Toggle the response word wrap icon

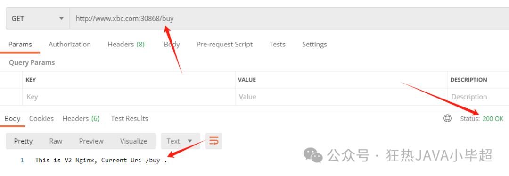213,141
